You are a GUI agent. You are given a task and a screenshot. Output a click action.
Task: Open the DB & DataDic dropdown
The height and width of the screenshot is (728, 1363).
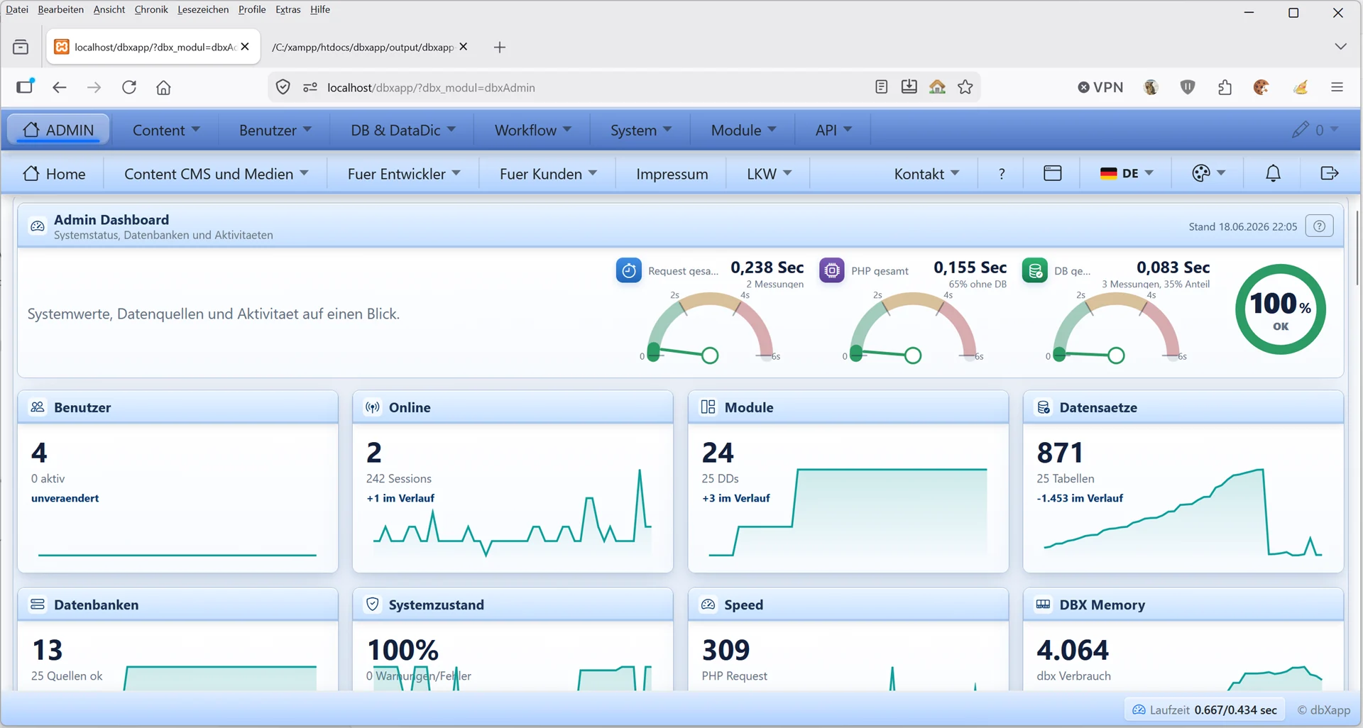pyautogui.click(x=403, y=130)
